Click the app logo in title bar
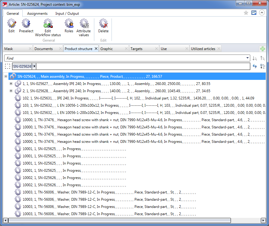This screenshot has width=269, height=226. pos(5,5)
